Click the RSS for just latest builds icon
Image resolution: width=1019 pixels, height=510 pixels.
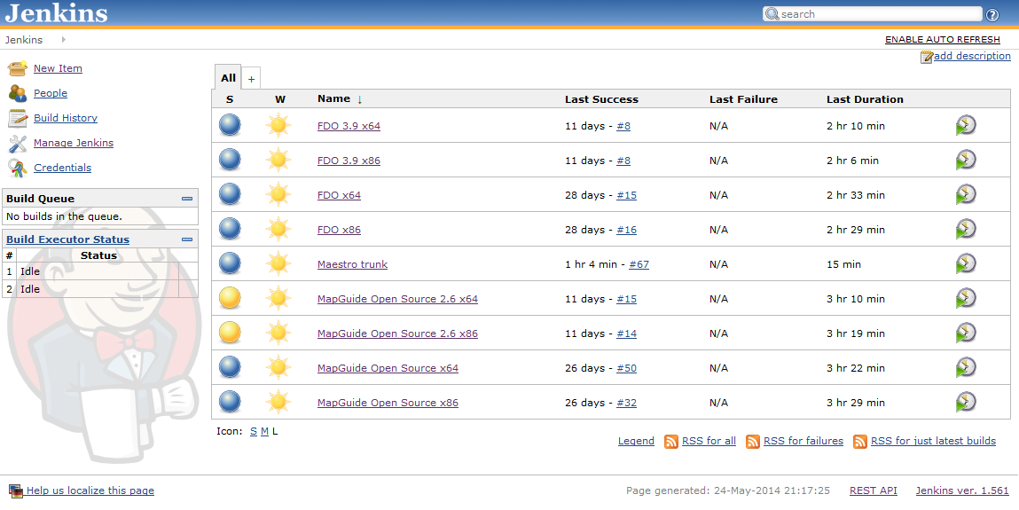click(860, 442)
